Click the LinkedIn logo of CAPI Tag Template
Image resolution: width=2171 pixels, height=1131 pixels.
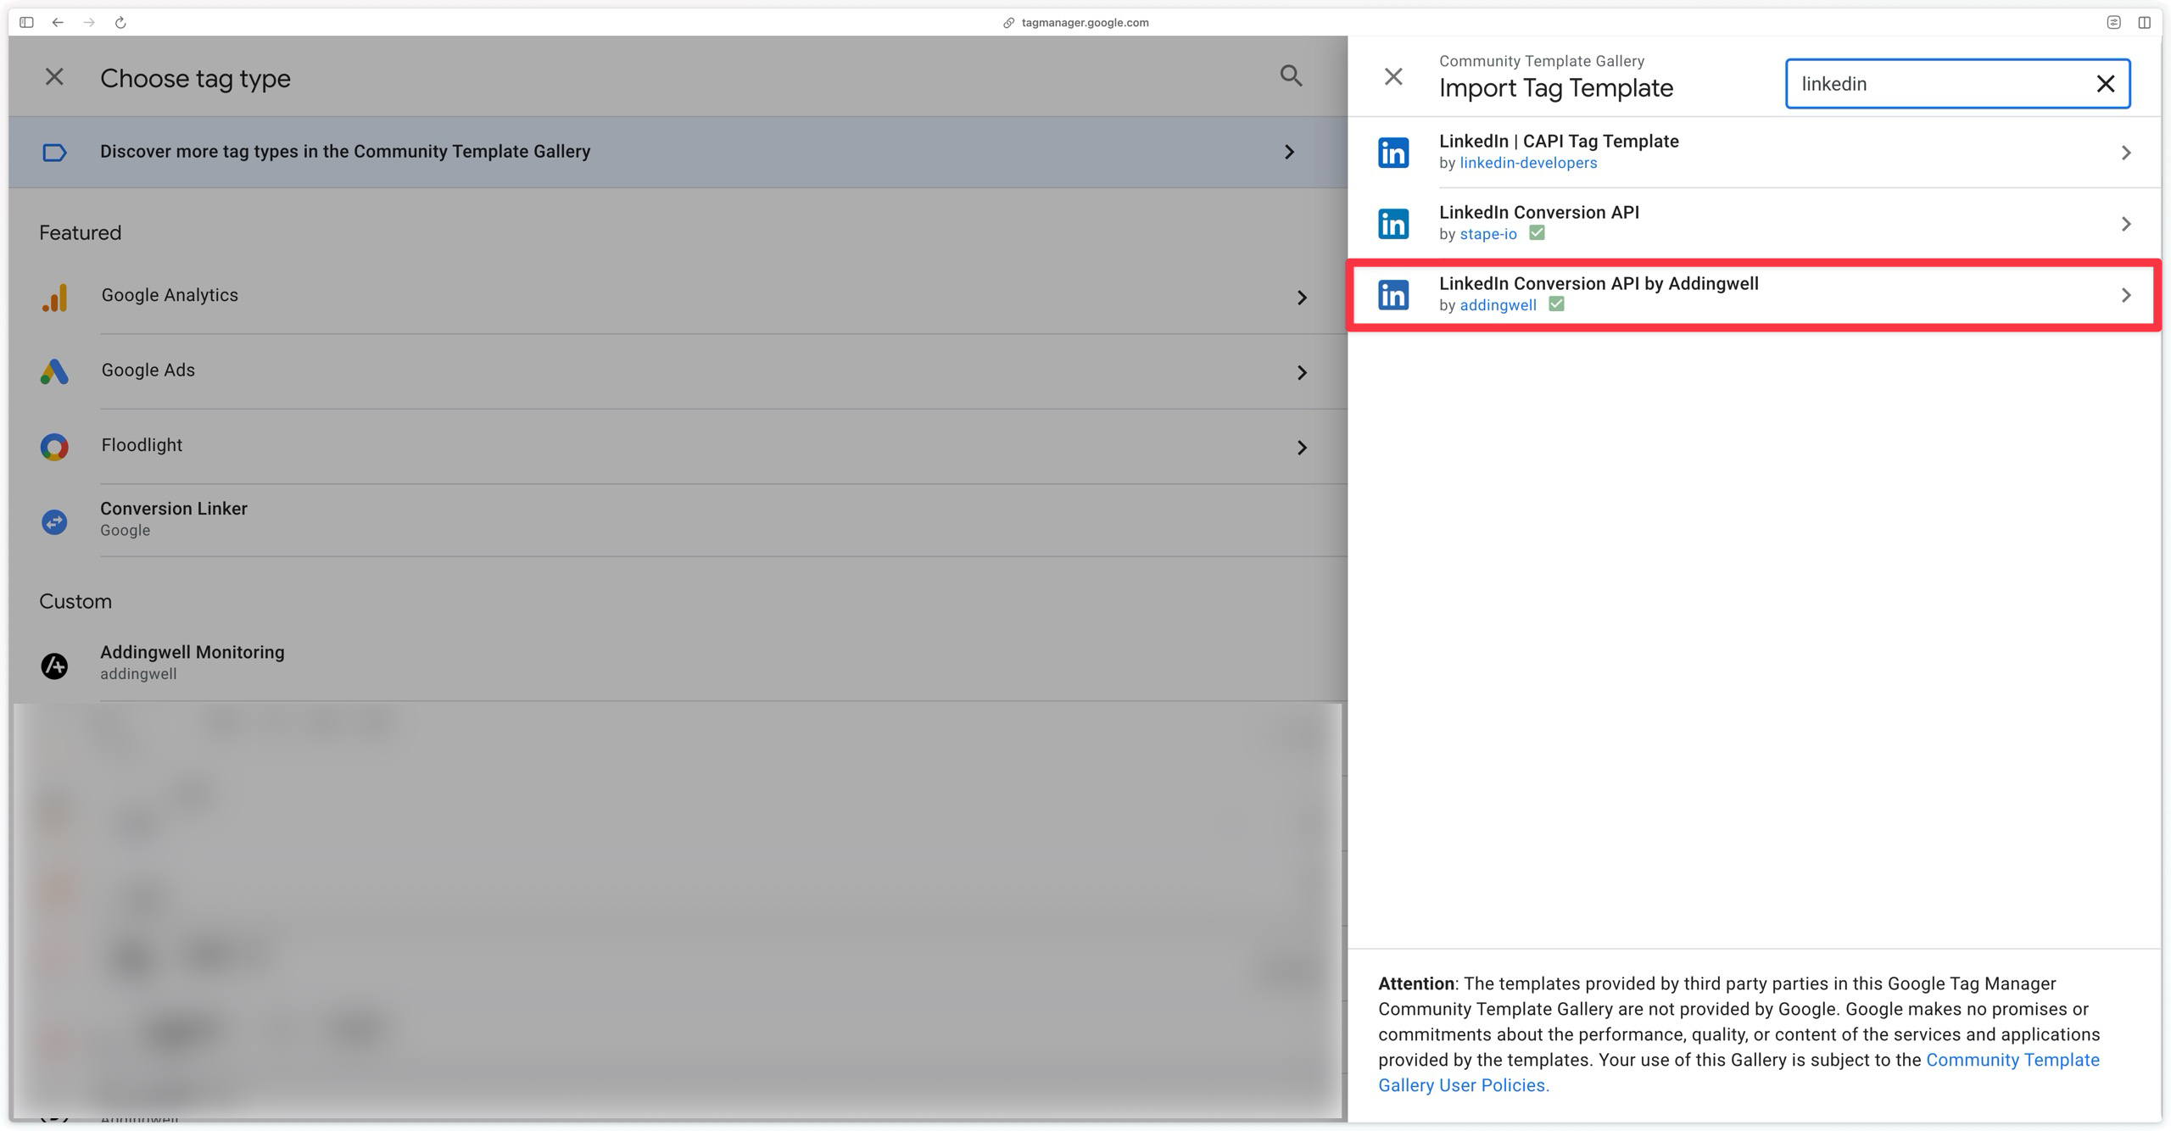[1393, 153]
